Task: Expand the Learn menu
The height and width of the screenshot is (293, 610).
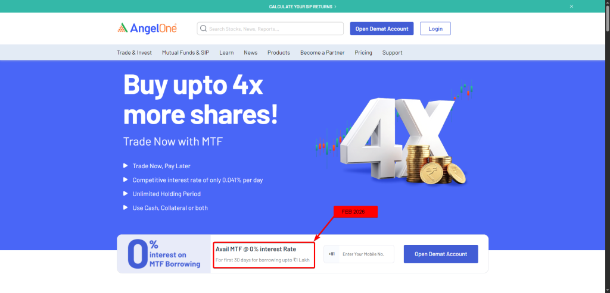Action: pos(226,52)
